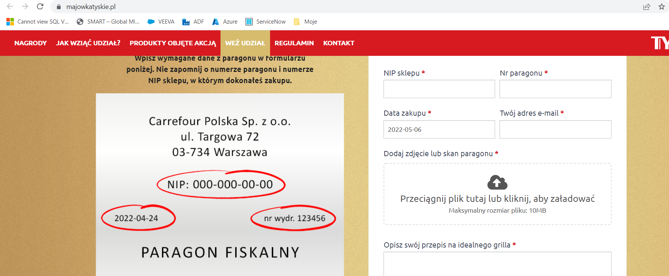Reload the page with refresh icon

(40, 6)
